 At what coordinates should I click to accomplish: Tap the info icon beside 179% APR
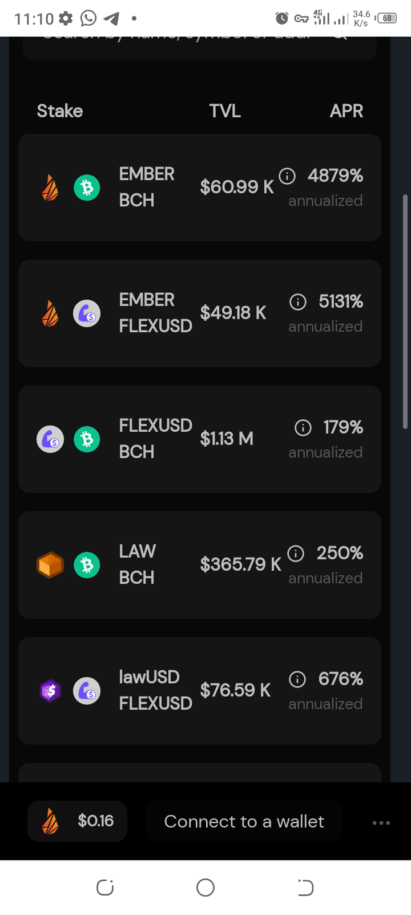303,427
